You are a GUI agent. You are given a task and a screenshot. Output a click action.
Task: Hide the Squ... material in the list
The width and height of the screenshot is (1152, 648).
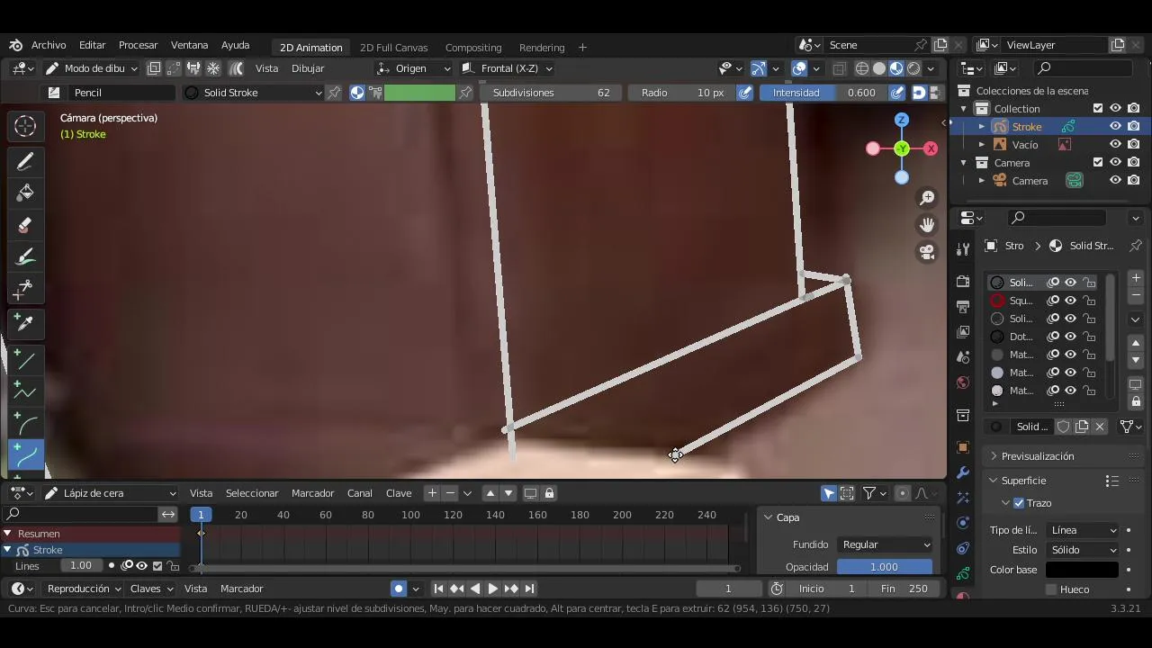1070,301
